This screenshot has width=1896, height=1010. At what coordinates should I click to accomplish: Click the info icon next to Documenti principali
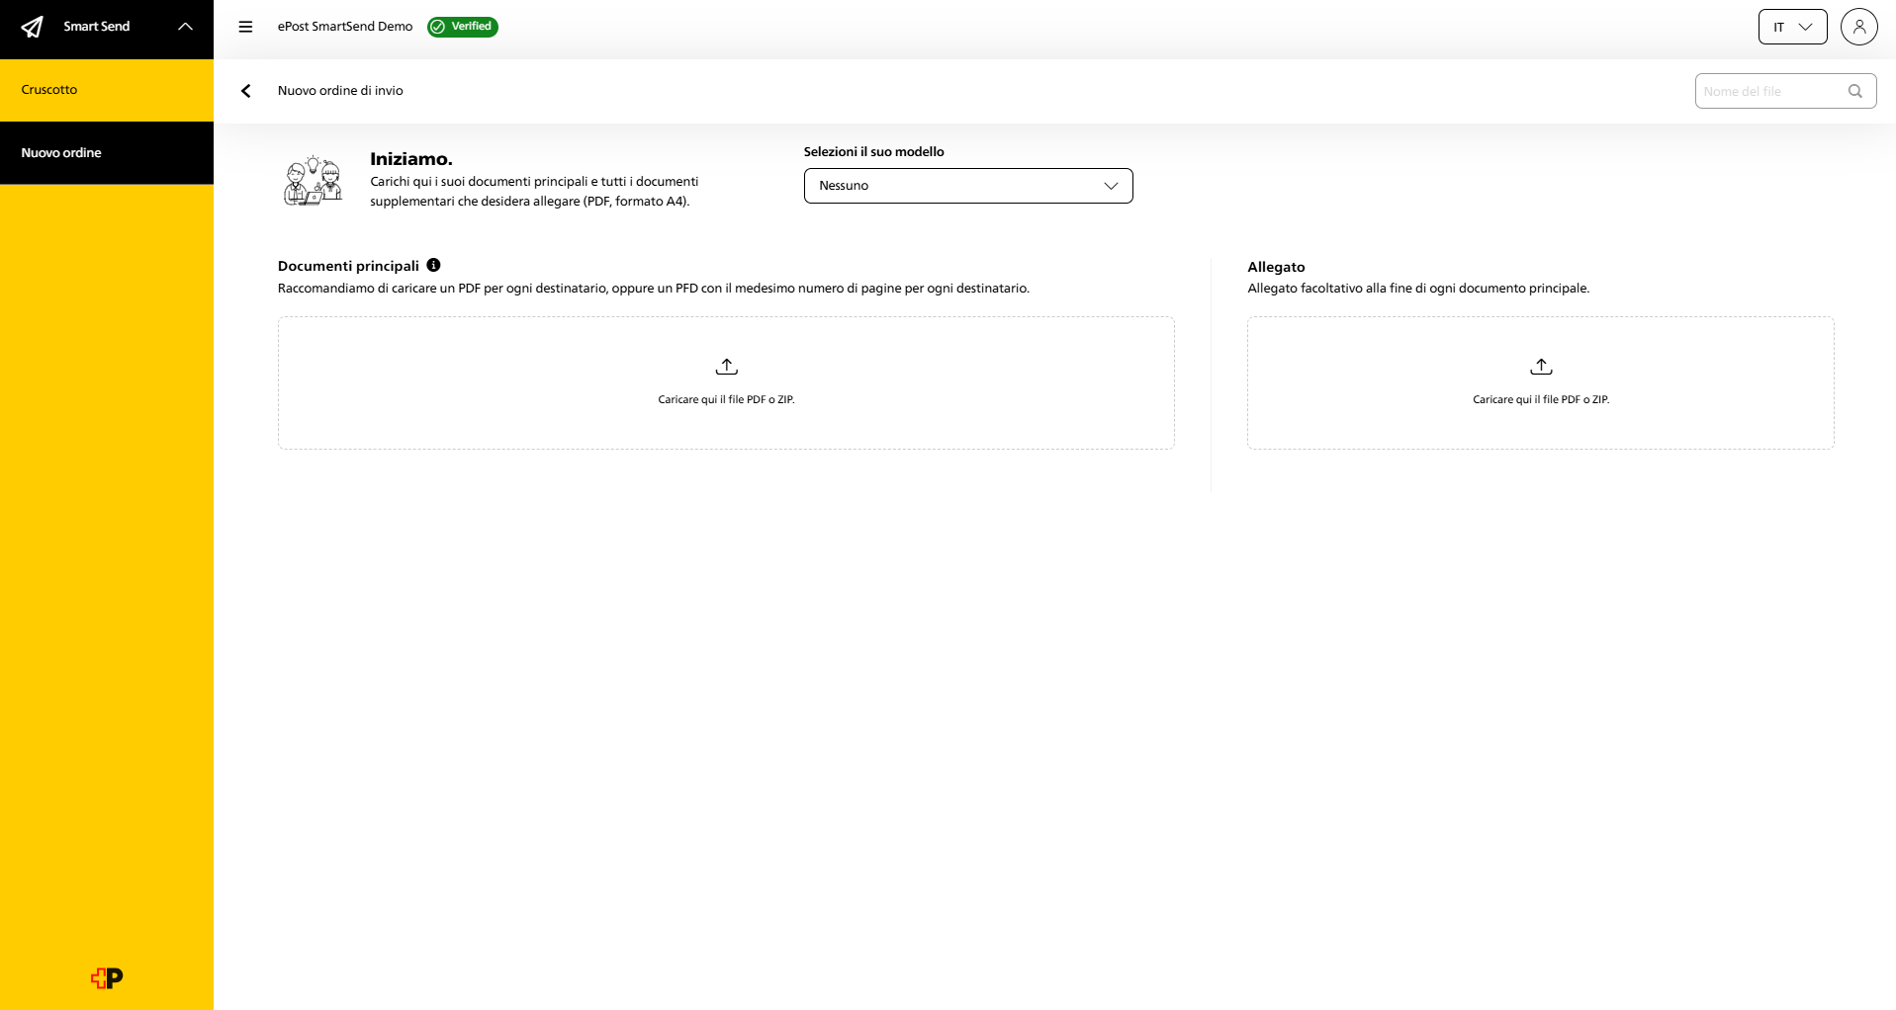[434, 265]
